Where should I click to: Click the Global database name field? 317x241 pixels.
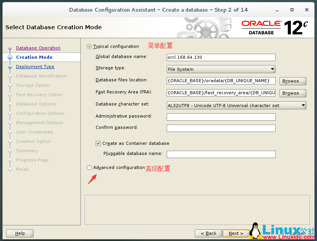221,57
